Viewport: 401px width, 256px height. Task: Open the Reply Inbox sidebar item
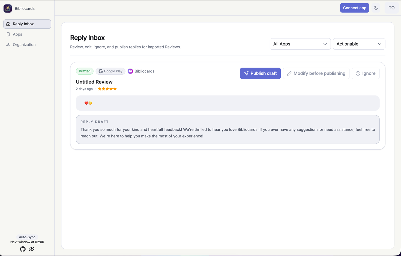click(x=27, y=24)
